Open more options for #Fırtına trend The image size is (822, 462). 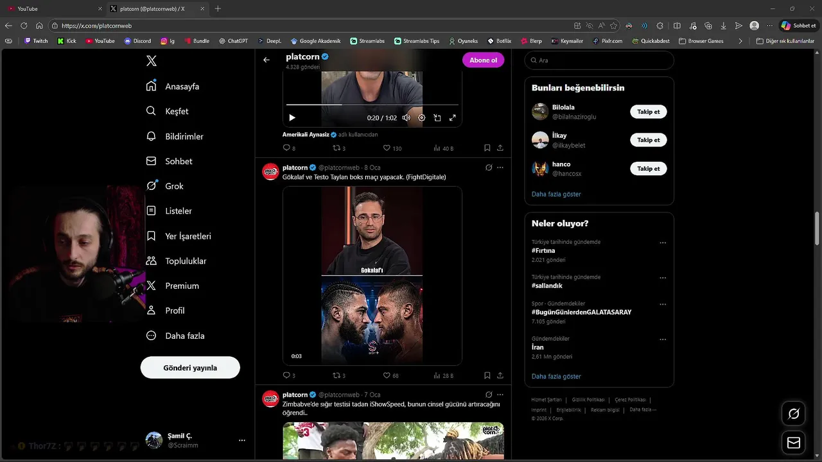coord(663,243)
